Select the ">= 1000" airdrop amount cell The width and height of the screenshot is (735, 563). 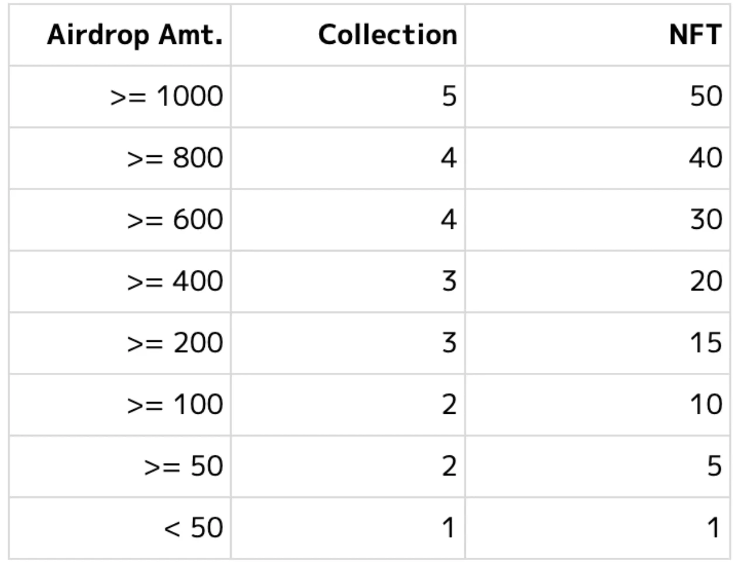tap(167, 96)
